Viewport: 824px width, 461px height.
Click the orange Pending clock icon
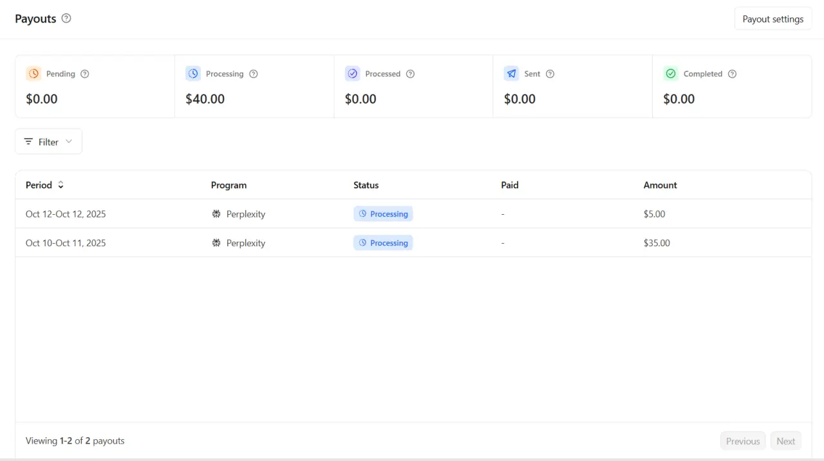33,74
